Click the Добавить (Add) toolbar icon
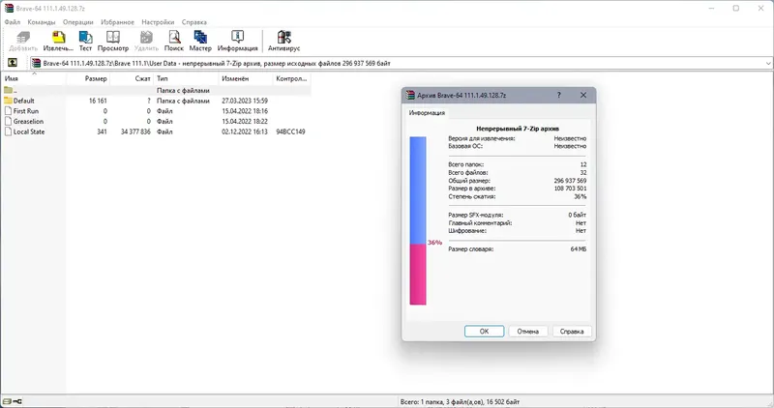 (x=23, y=38)
